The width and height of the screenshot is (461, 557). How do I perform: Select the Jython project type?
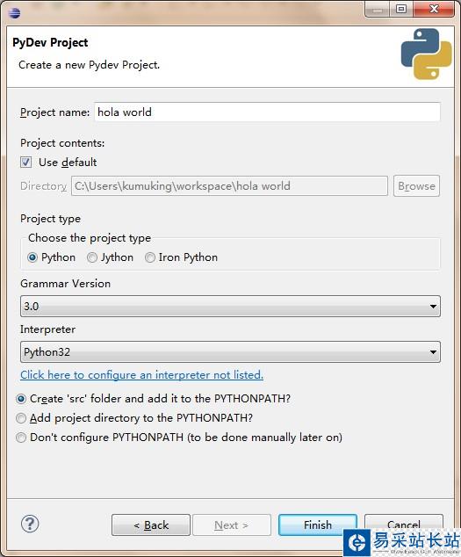click(92, 257)
